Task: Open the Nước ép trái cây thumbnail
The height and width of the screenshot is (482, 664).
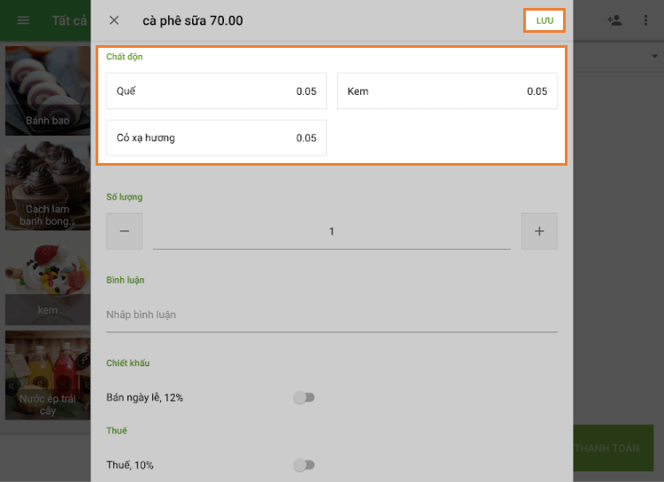Action: coord(47,377)
